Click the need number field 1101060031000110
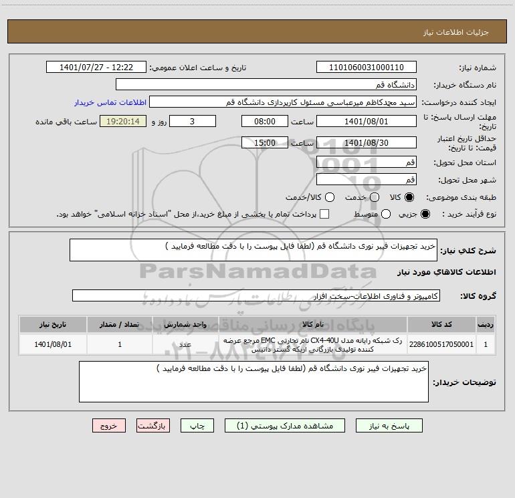515x498 pixels. click(367, 68)
